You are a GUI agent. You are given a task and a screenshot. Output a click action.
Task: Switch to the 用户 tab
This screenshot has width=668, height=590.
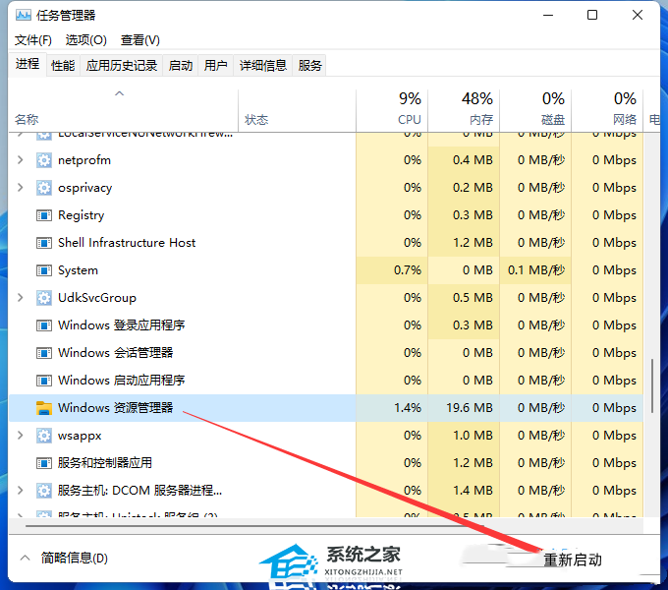[215, 66]
